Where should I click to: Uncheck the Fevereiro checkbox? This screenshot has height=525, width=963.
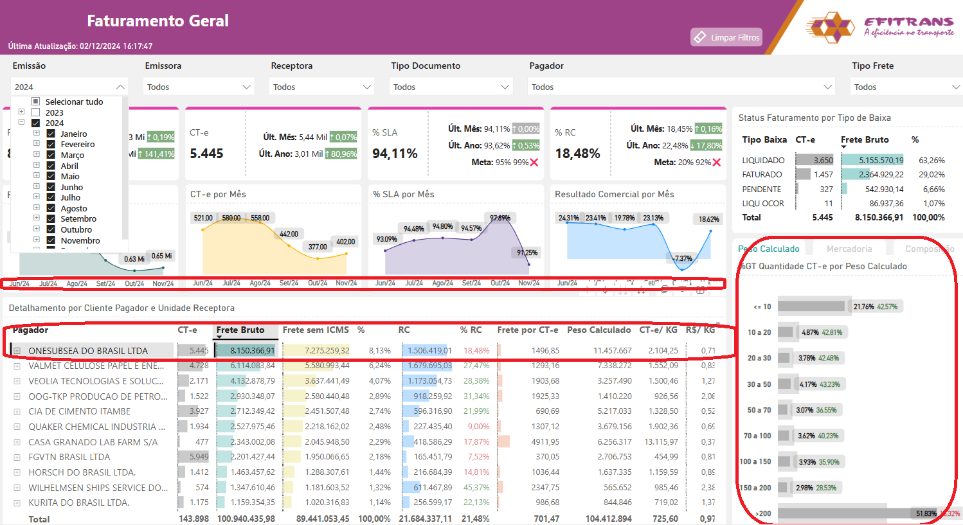(x=51, y=144)
